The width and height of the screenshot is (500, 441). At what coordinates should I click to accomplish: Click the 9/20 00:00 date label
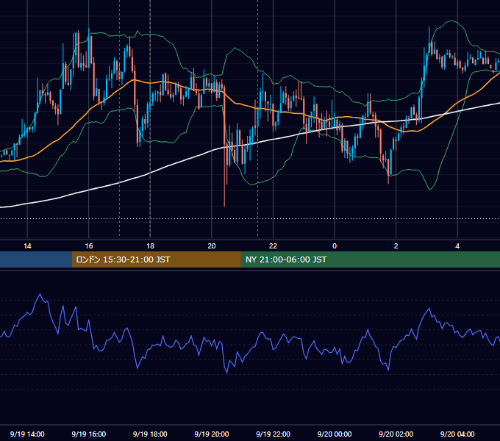335,434
